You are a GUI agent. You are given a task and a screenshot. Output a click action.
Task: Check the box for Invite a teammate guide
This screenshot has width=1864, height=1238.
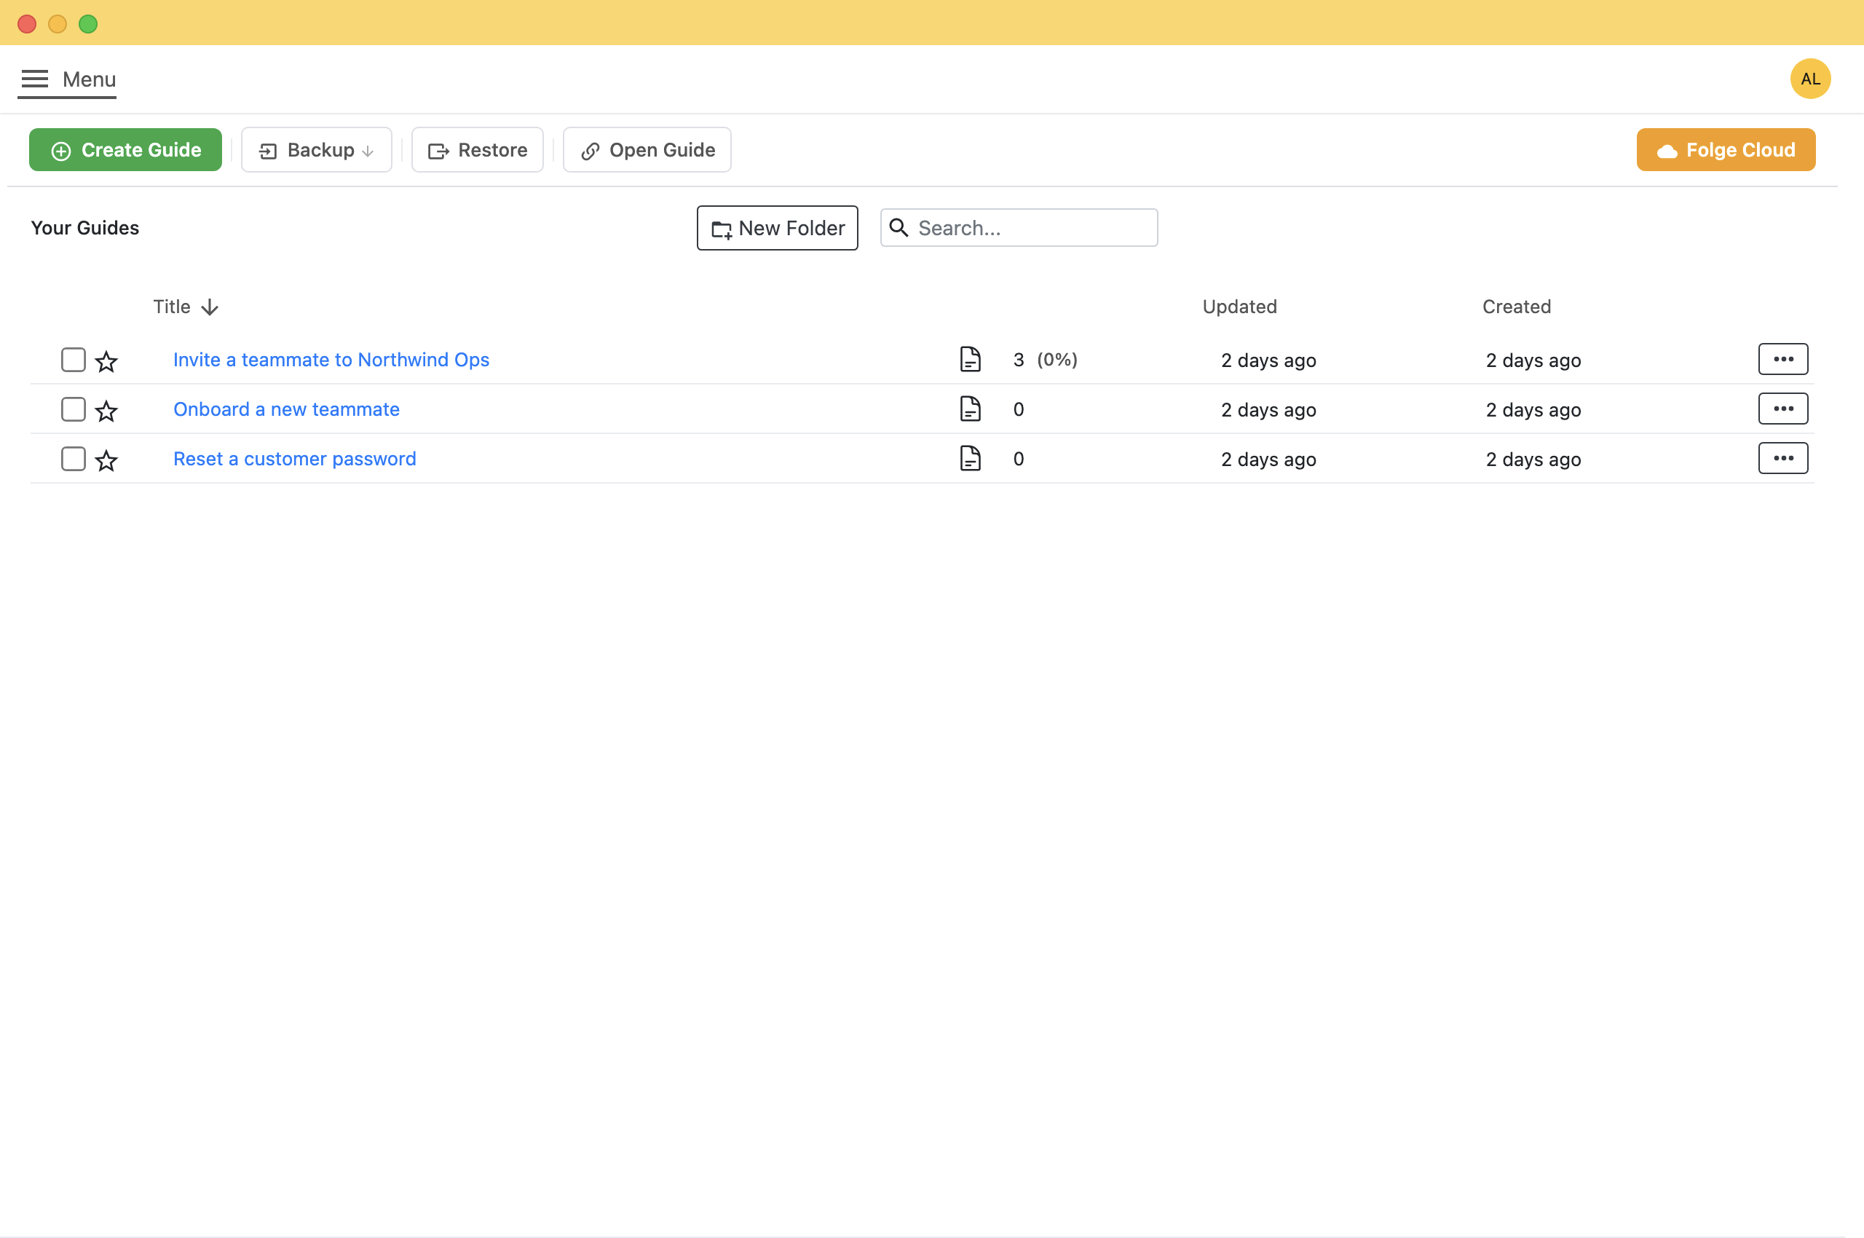coord(74,360)
